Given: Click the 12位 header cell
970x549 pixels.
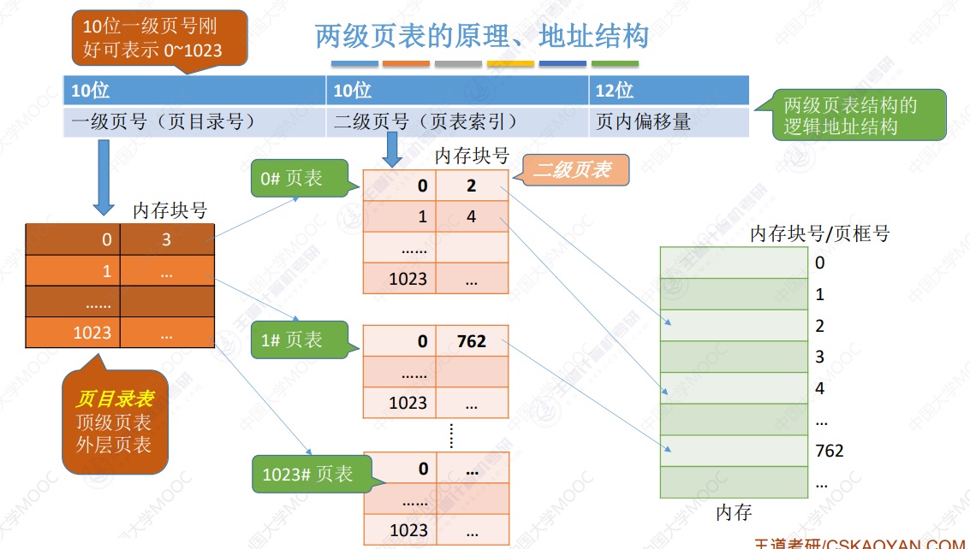Looking at the screenshot, I should (669, 91).
